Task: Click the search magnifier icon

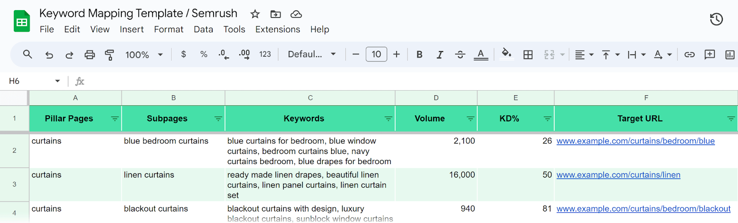Action: 28,54
